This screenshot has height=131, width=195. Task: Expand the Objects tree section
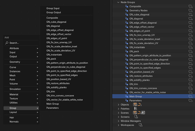(x=118, y=105)
